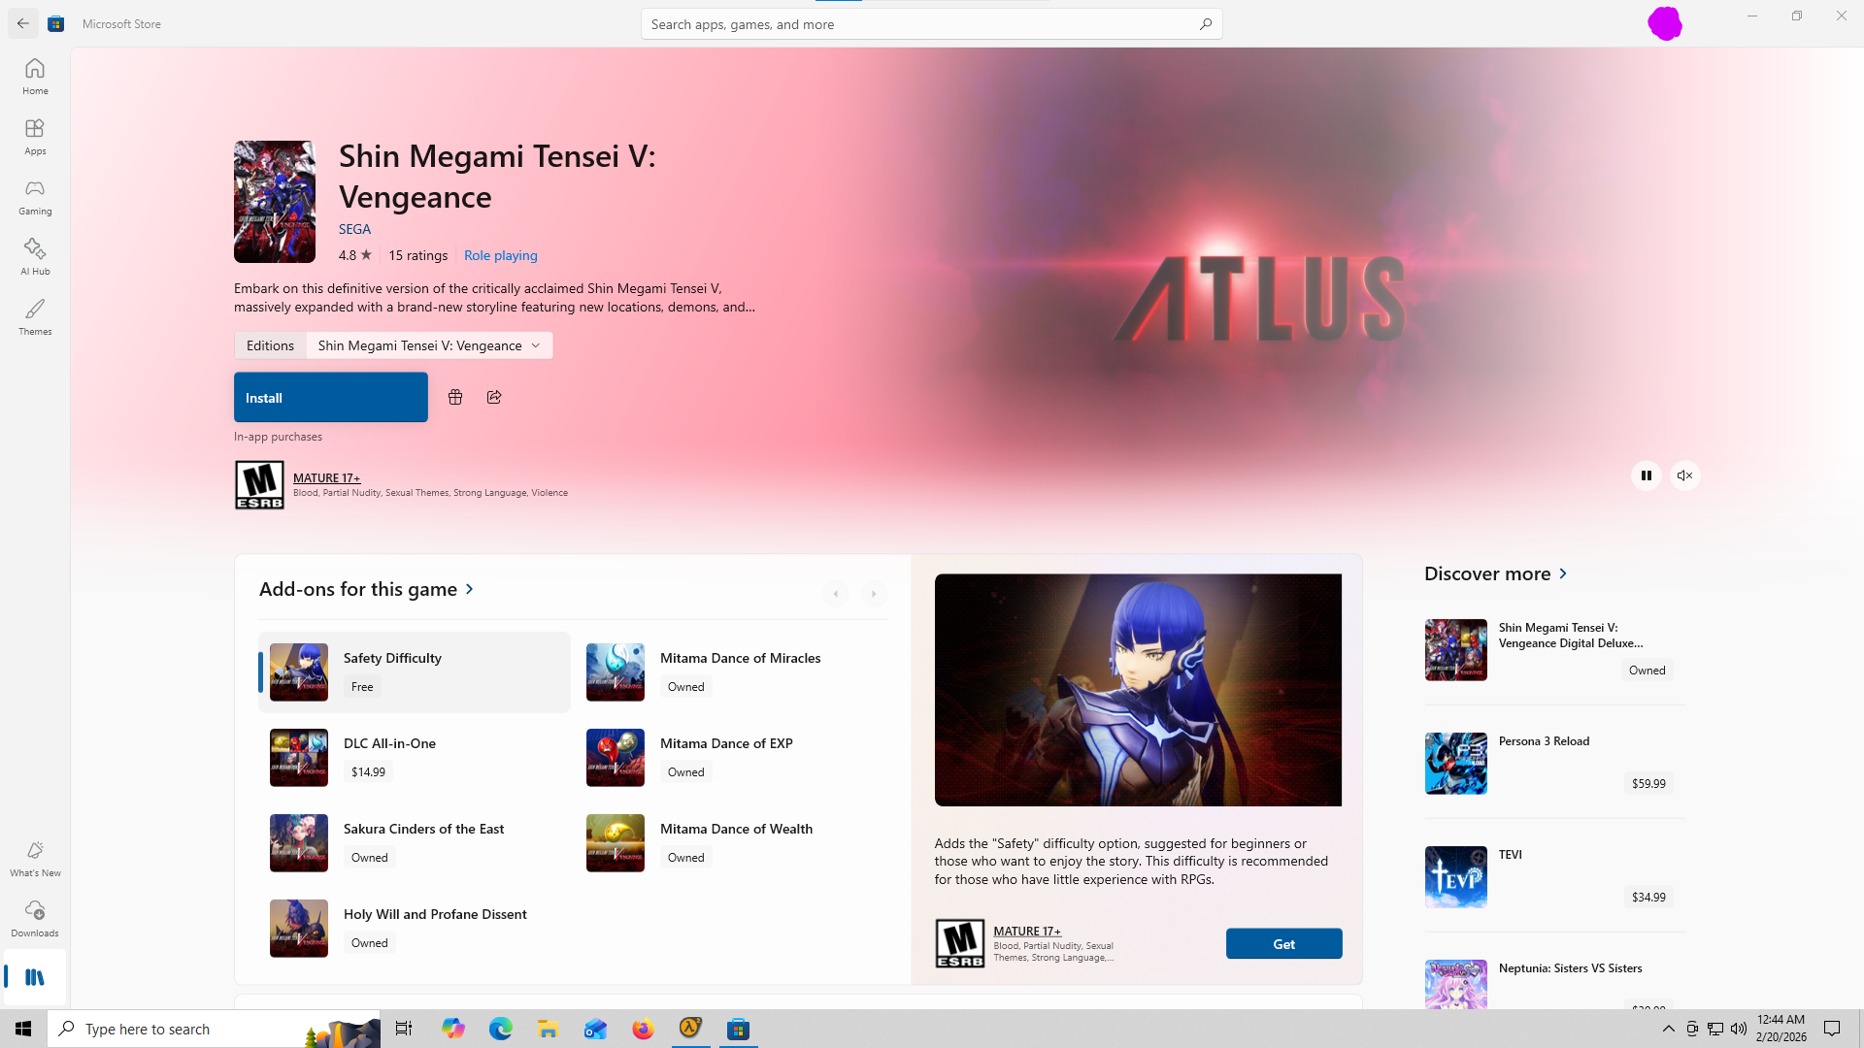The height and width of the screenshot is (1048, 1864).
Task: Open Themes in the sidebar
Action: (35, 317)
